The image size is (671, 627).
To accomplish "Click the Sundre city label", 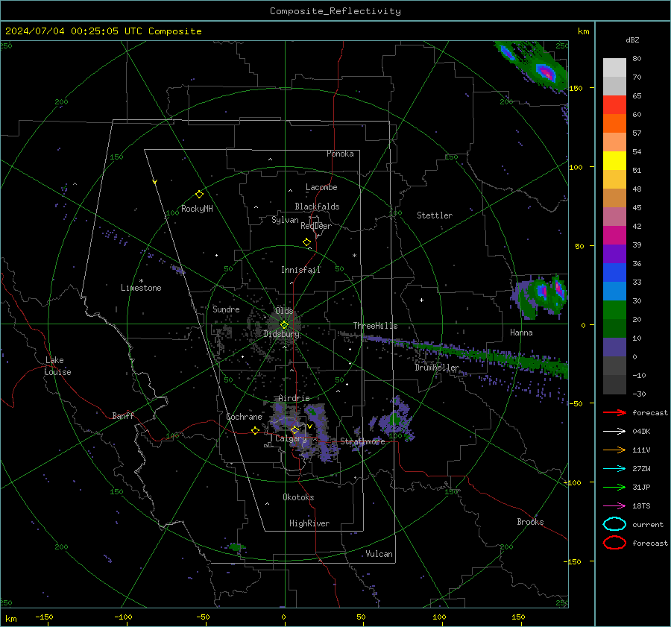I will point(226,309).
